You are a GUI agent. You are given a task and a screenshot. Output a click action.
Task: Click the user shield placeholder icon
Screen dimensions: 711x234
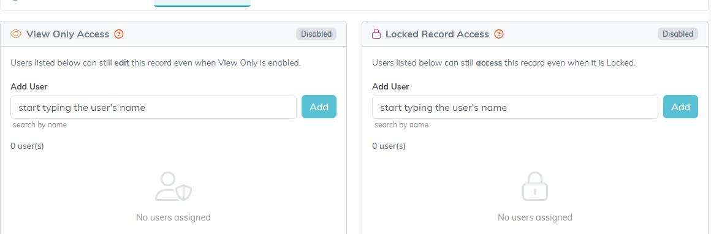[173, 186]
